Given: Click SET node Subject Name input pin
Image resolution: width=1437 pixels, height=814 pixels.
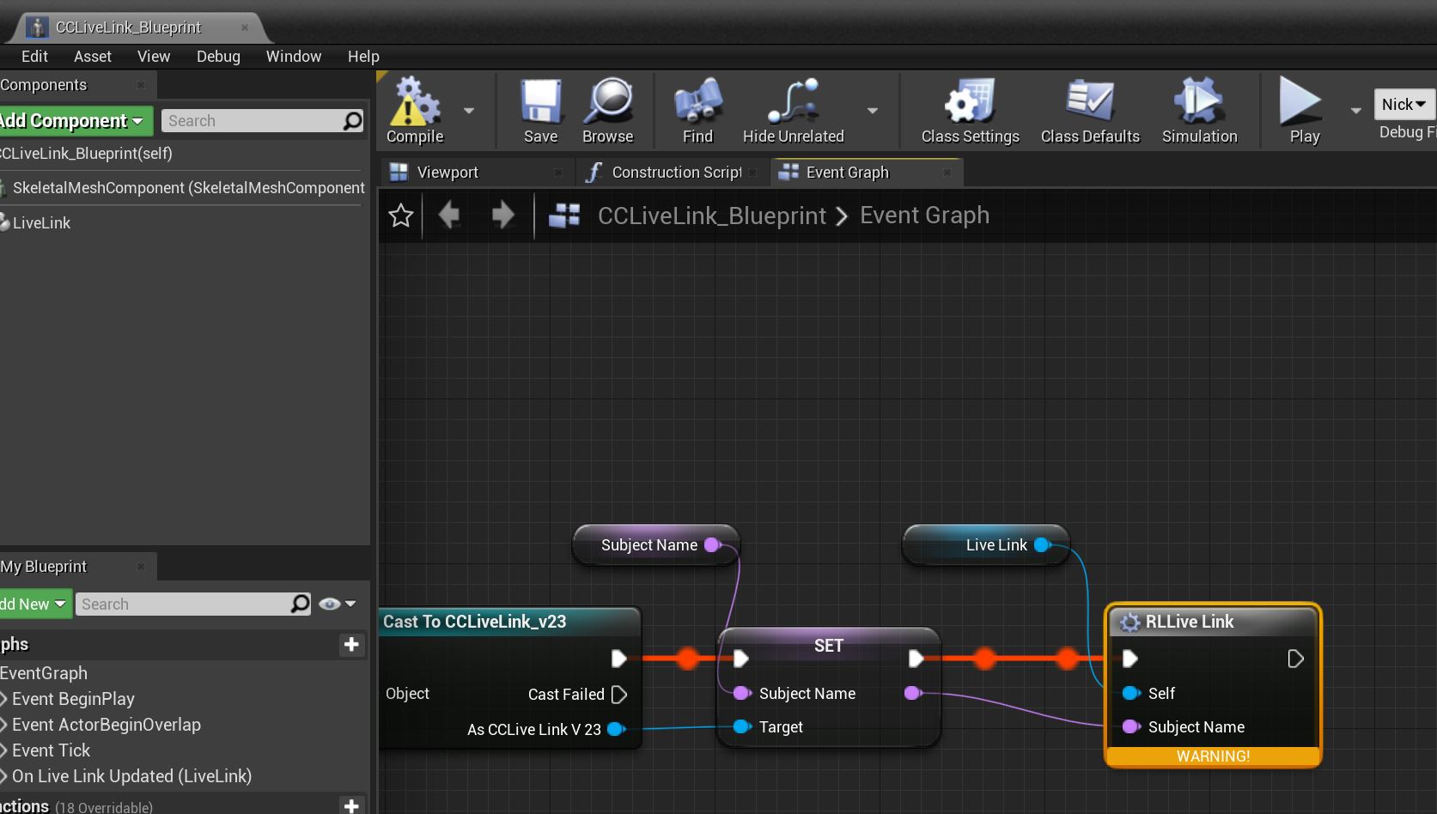Looking at the screenshot, I should [742, 694].
